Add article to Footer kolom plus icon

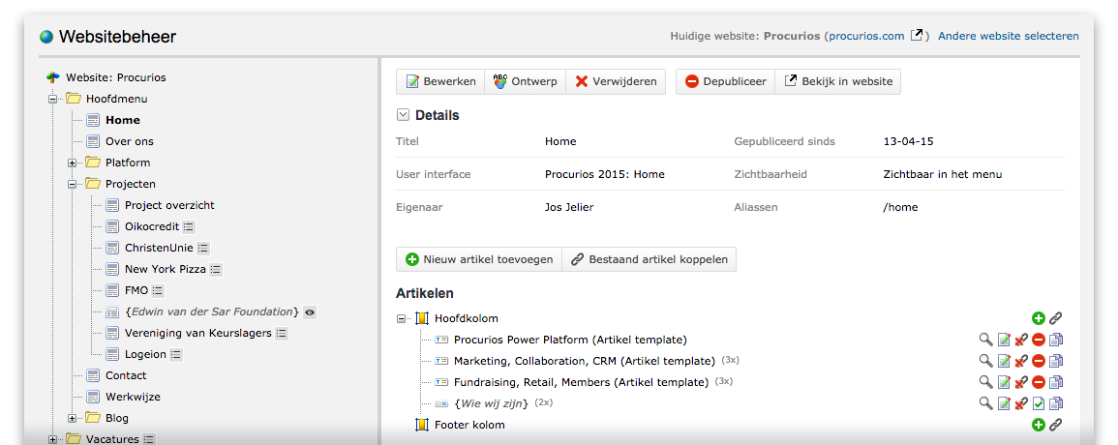[x=1038, y=425]
